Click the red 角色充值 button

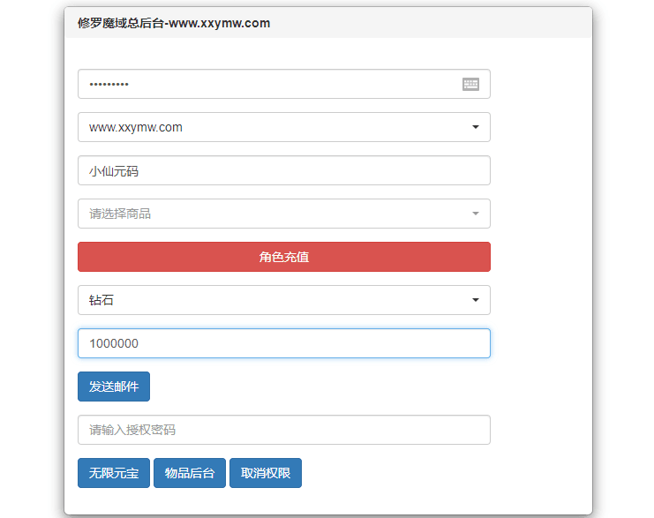(x=284, y=257)
